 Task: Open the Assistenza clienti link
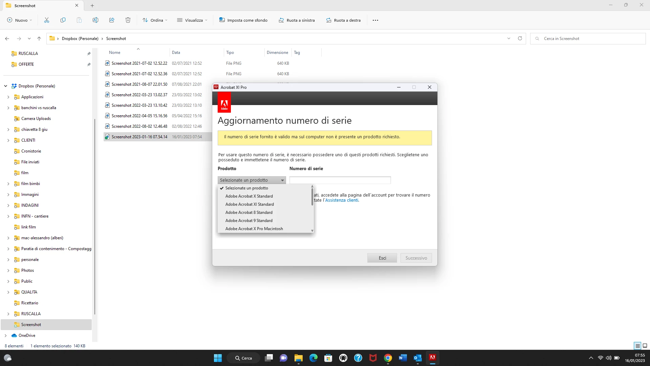pyautogui.click(x=342, y=200)
